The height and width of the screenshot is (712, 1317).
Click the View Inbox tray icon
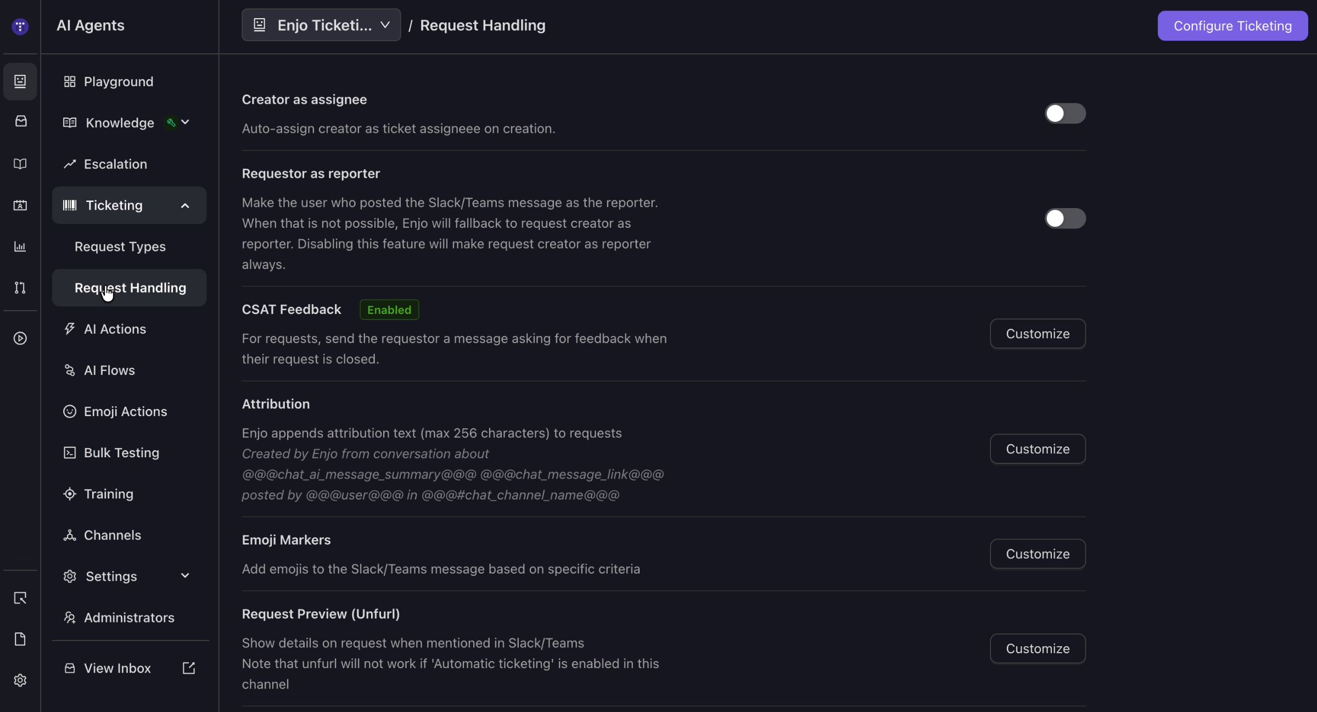click(70, 668)
